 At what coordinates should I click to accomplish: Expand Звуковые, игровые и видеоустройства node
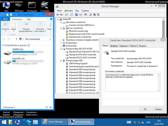pos(61,40)
